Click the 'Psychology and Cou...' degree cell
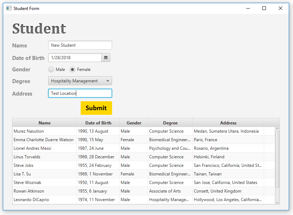 [x=170, y=148]
